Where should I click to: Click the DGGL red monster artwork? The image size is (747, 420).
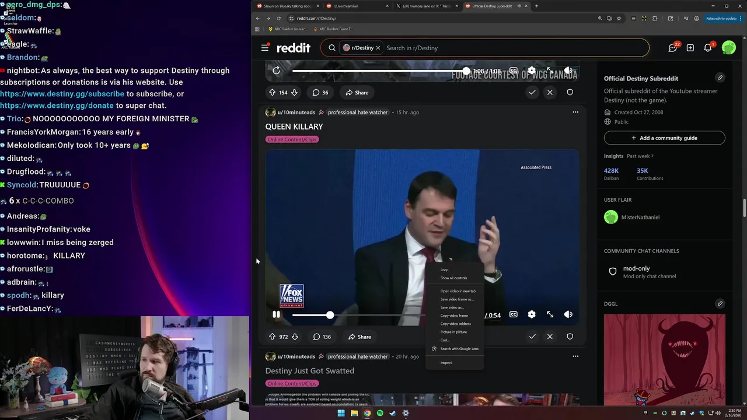[664, 359]
